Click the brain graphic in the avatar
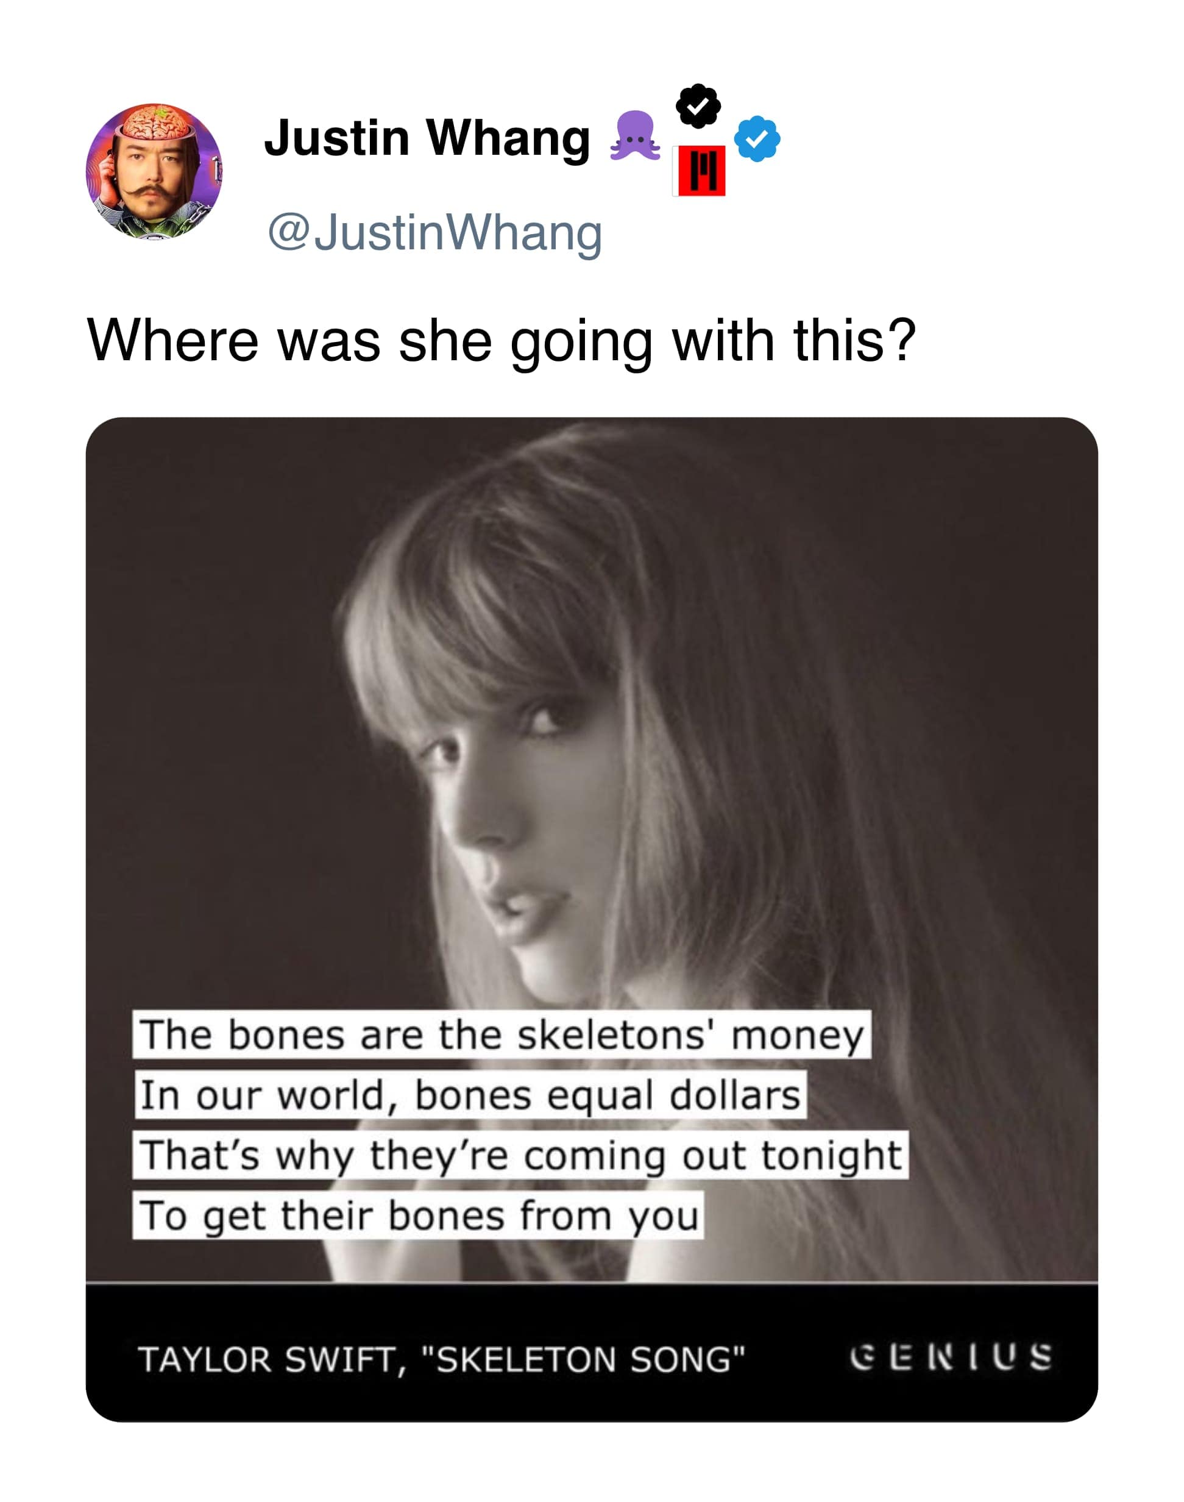Viewport: 1184px width, 1502px height. 155,122
